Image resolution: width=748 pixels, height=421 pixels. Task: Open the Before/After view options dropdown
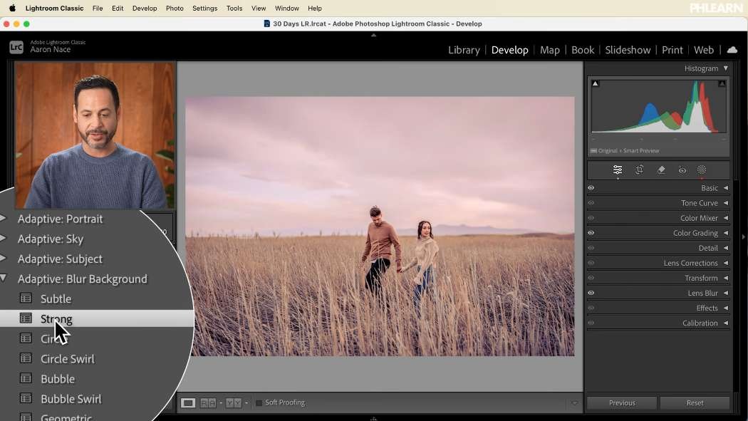pyautogui.click(x=246, y=403)
